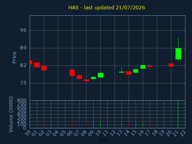This screenshot has width=192, height=144.
Task: Select day label 17 on x-axis
Action: pos(148,133)
